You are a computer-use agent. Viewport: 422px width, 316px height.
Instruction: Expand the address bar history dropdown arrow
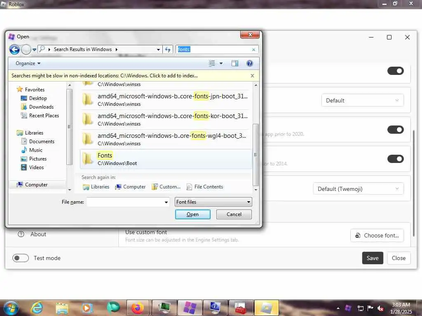[x=158, y=49]
